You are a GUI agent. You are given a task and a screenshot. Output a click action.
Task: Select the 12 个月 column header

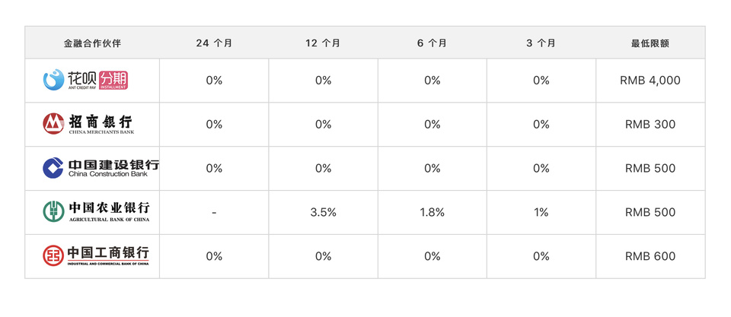(x=323, y=43)
